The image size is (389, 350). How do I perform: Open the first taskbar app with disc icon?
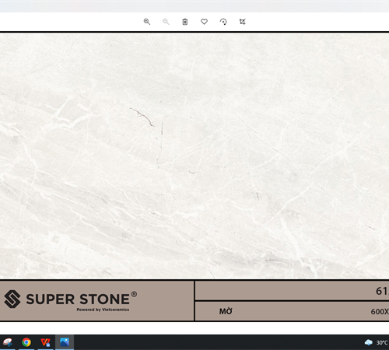click(7, 342)
